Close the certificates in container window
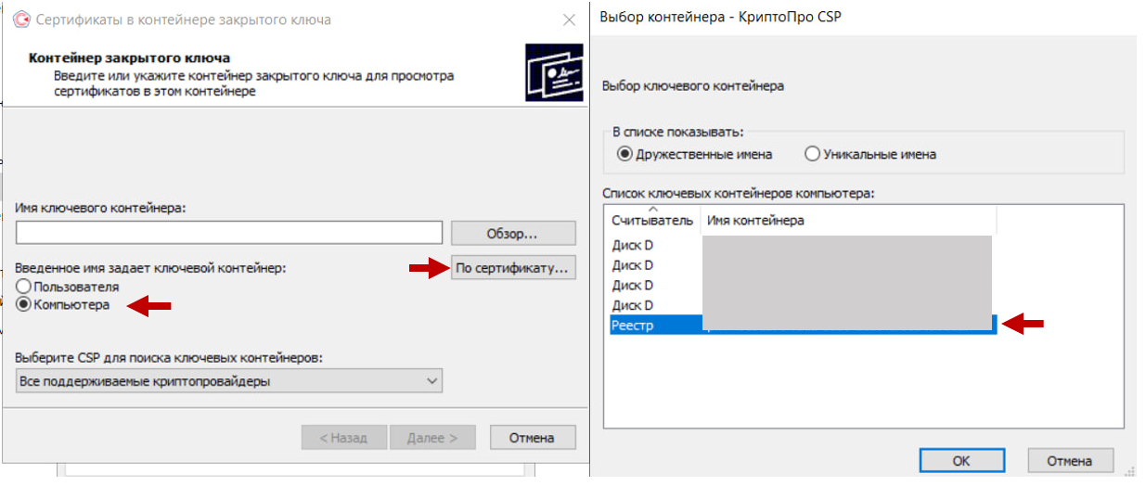This screenshot has height=486, width=1146. 569,19
